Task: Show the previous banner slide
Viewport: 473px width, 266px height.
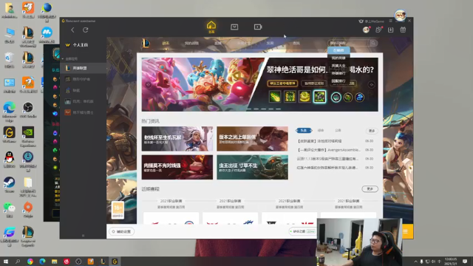Action: 148,85
